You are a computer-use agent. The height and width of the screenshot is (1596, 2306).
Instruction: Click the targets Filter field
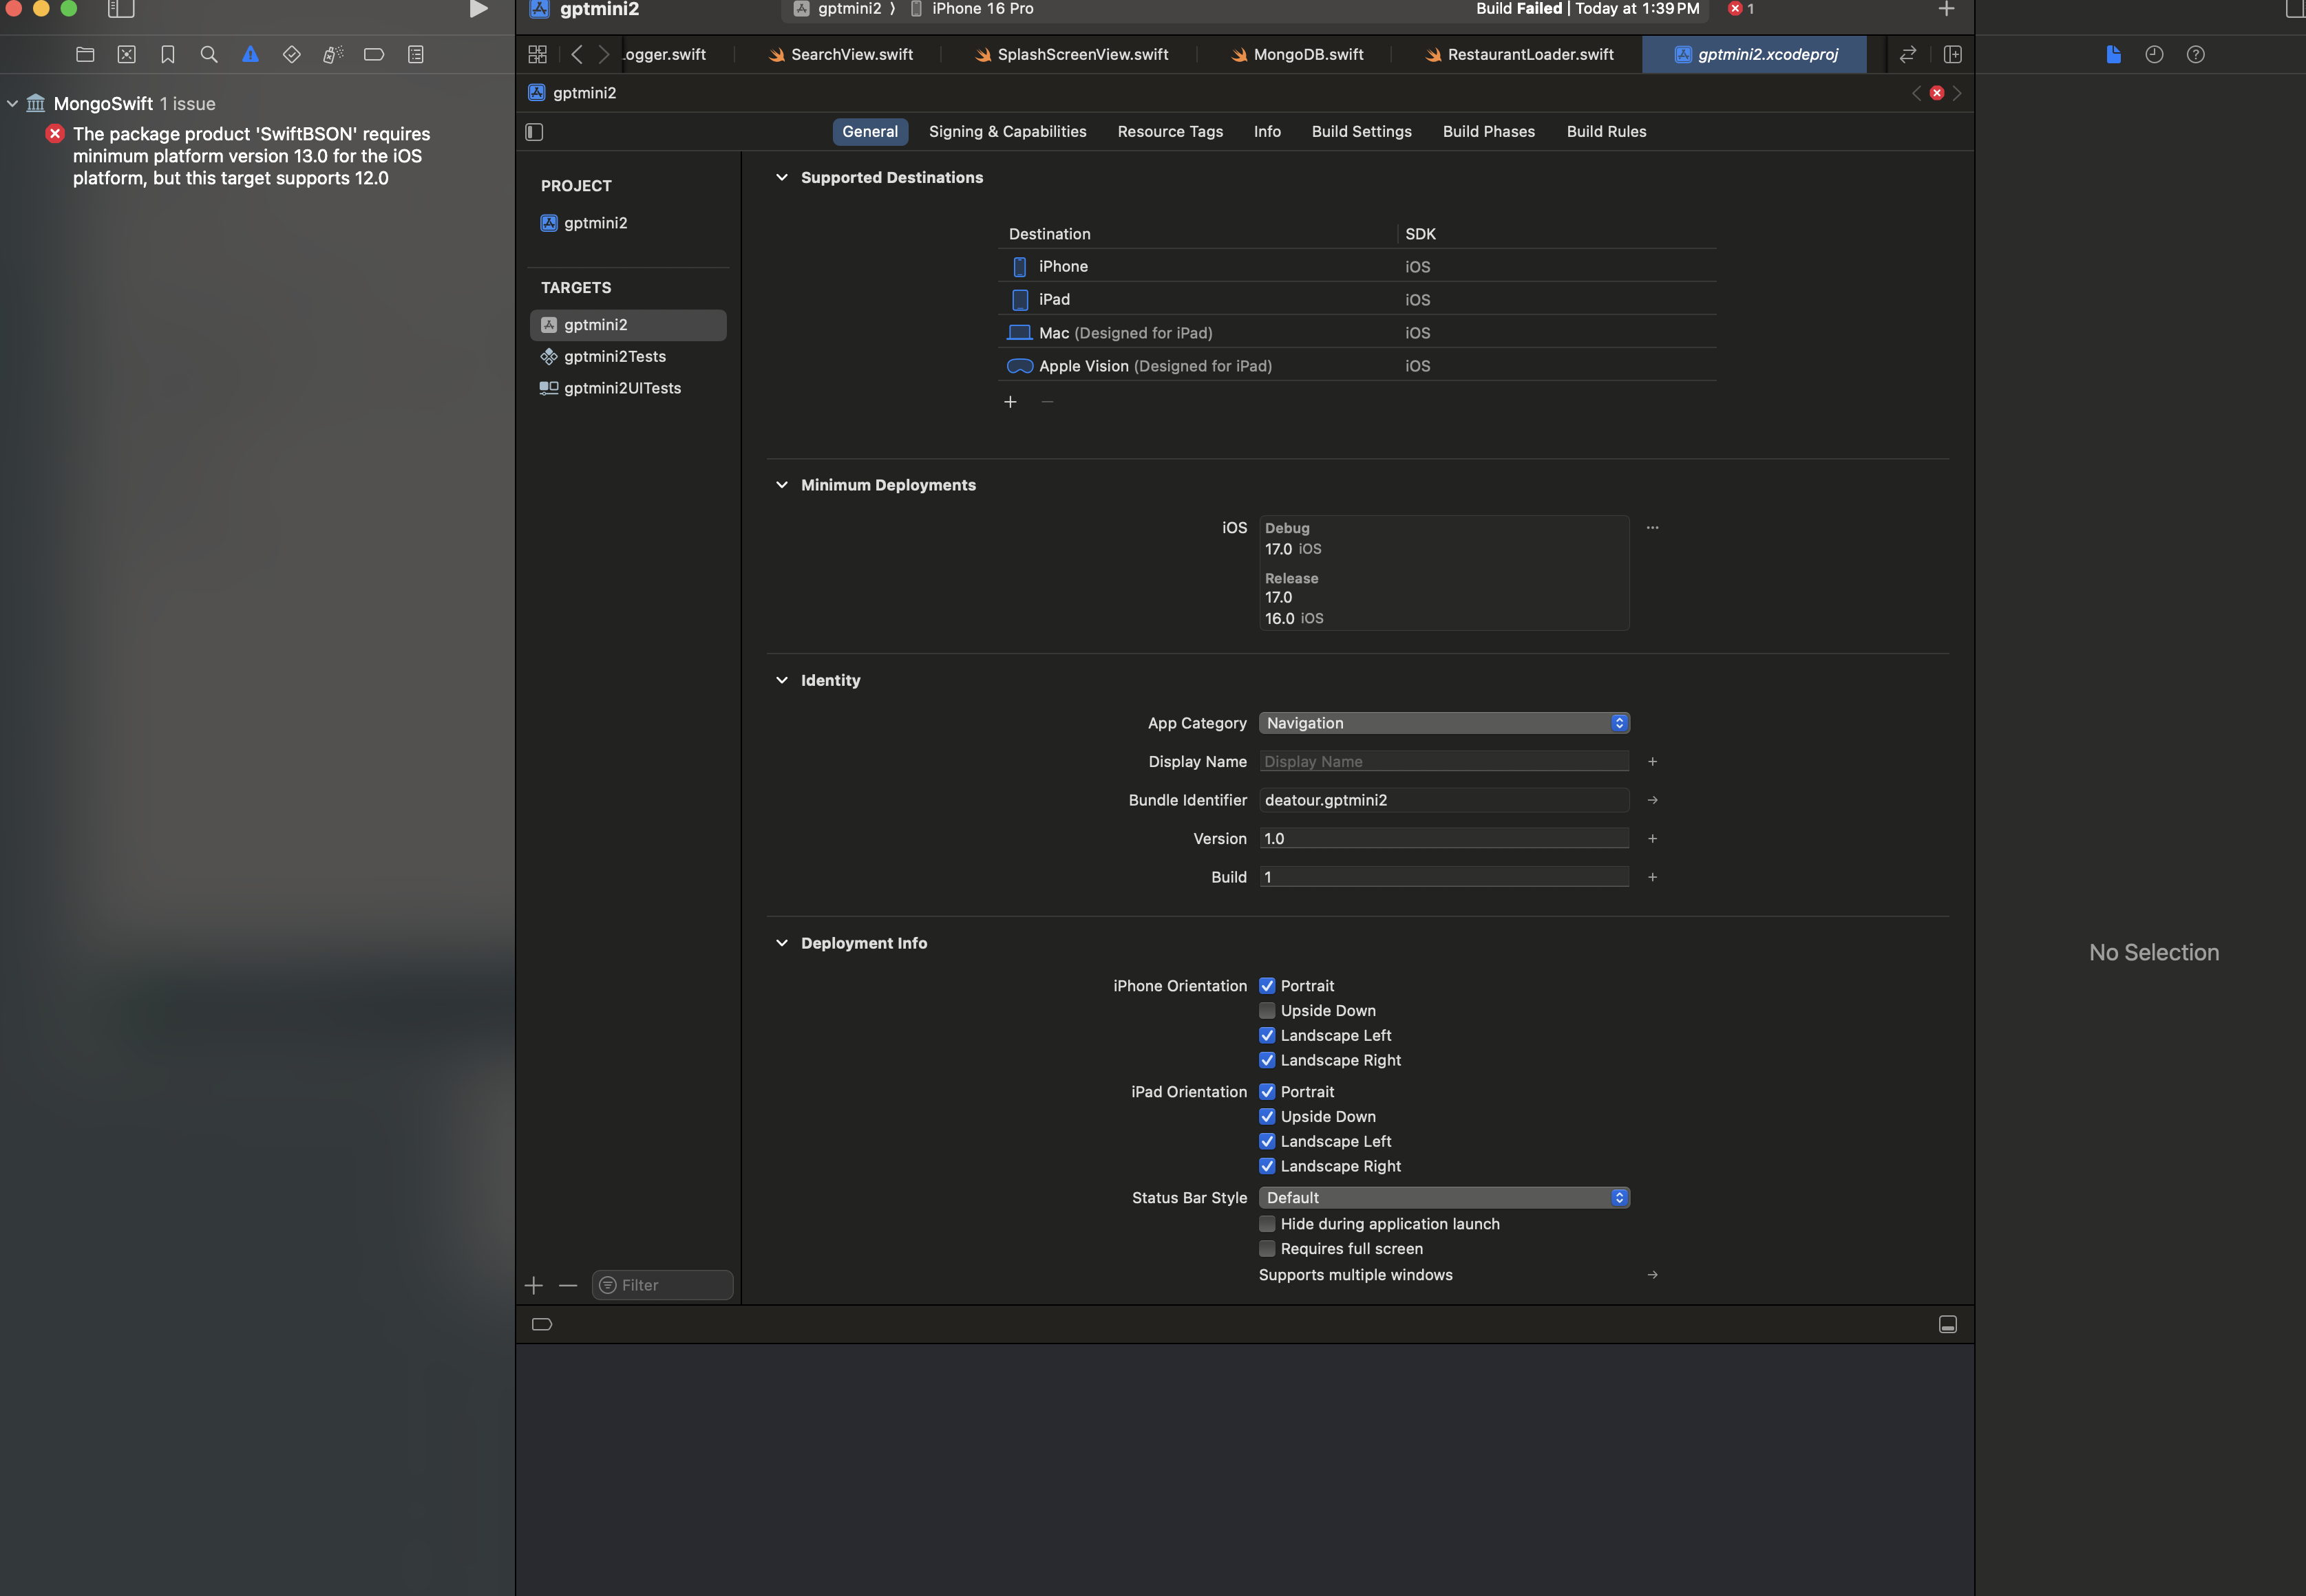pyautogui.click(x=662, y=1285)
